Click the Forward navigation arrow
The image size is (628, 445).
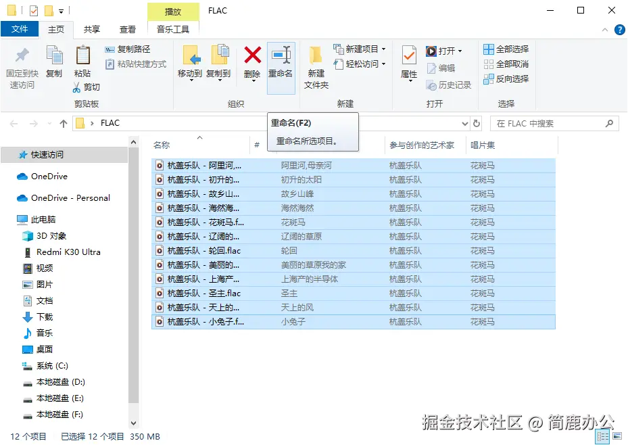(x=34, y=124)
